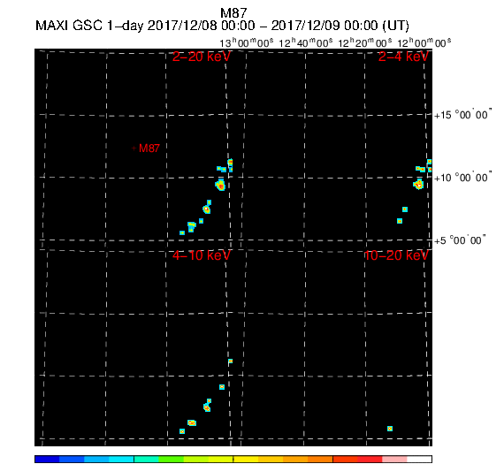The image size is (504, 464).
Task: Click the dark blue end of color bar
Action: 47,459
